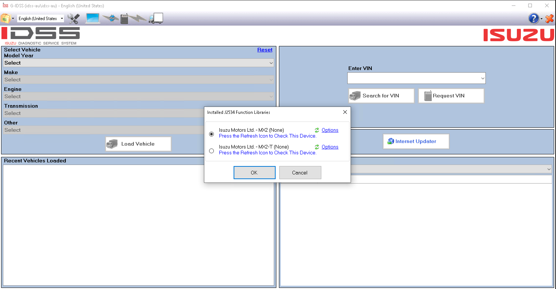The height and width of the screenshot is (289, 556).
Task: Cancel the Installed J2534 Function Libraries dialog
Action: 300,173
